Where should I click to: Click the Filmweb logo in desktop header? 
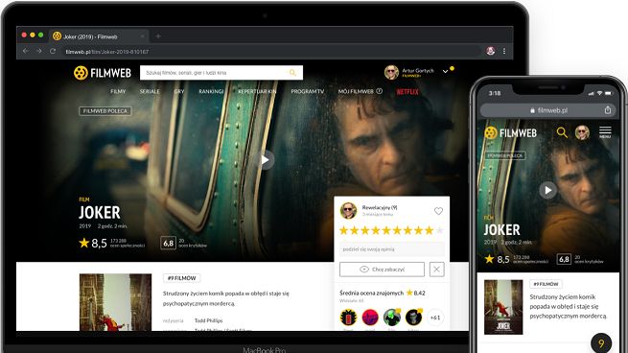[103, 73]
